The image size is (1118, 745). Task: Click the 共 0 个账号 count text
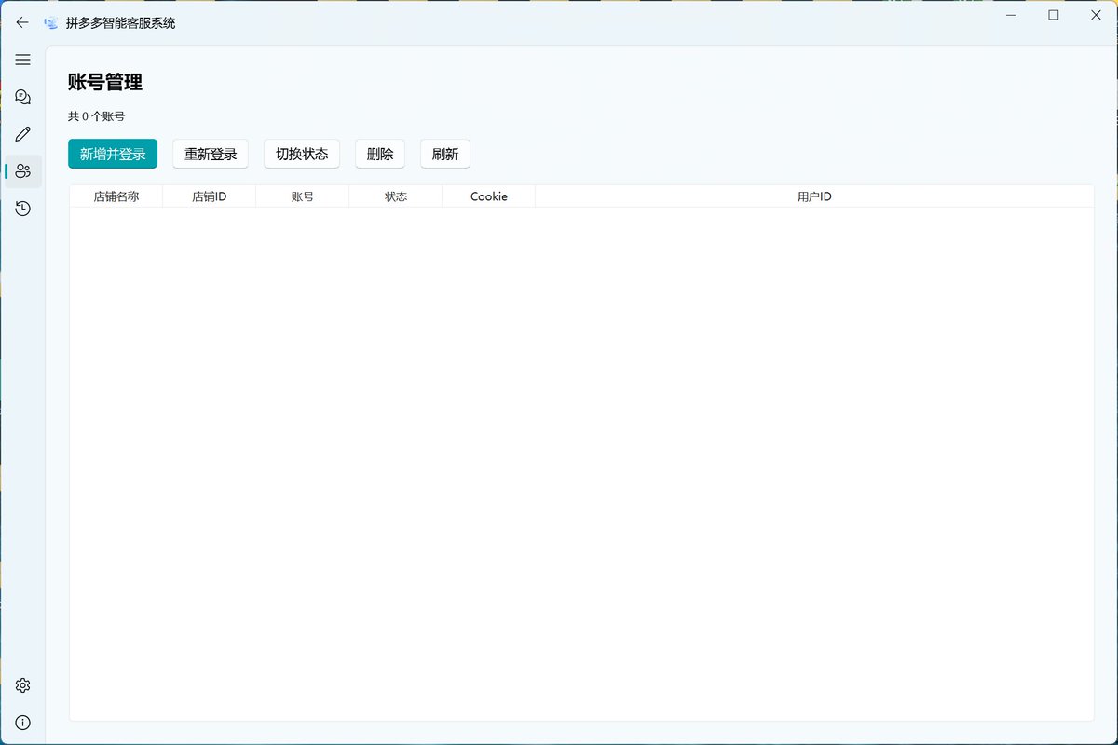97,116
